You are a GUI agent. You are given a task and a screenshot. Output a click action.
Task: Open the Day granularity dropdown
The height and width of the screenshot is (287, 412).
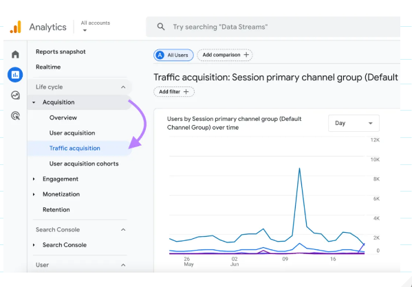(354, 123)
